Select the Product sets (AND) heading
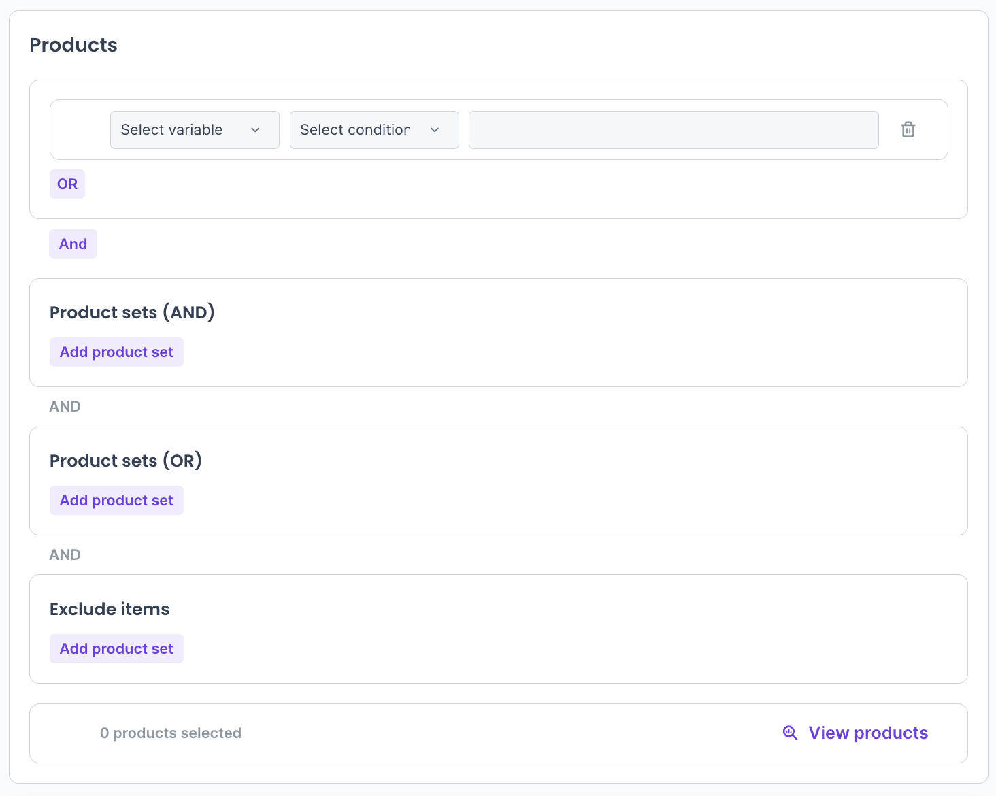The height and width of the screenshot is (796, 996). pyautogui.click(x=132, y=312)
